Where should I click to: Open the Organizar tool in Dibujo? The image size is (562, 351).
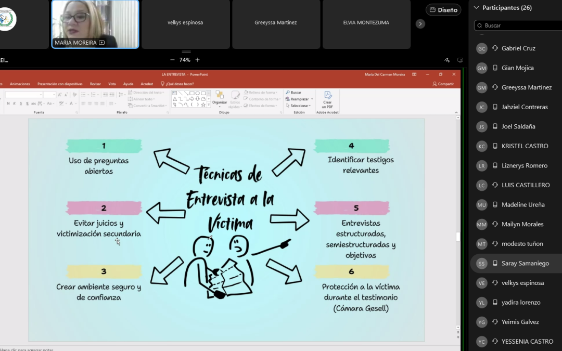220,98
